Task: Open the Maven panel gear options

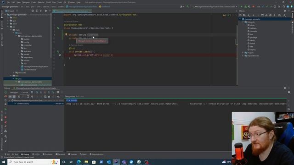Action: click(285, 11)
